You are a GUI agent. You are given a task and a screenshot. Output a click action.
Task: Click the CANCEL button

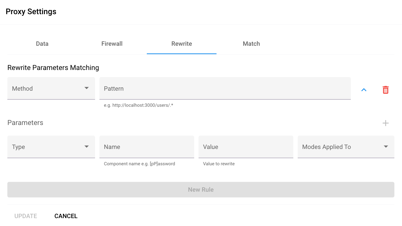(x=66, y=216)
